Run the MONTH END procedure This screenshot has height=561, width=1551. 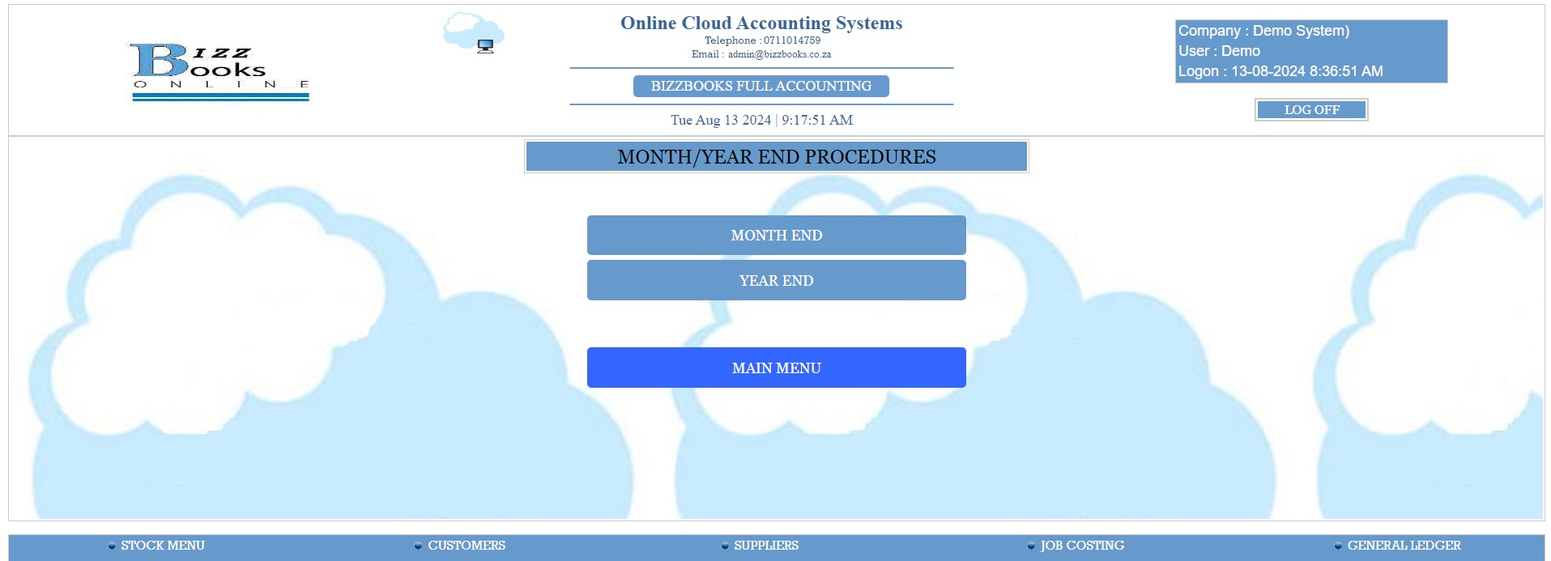[776, 236]
